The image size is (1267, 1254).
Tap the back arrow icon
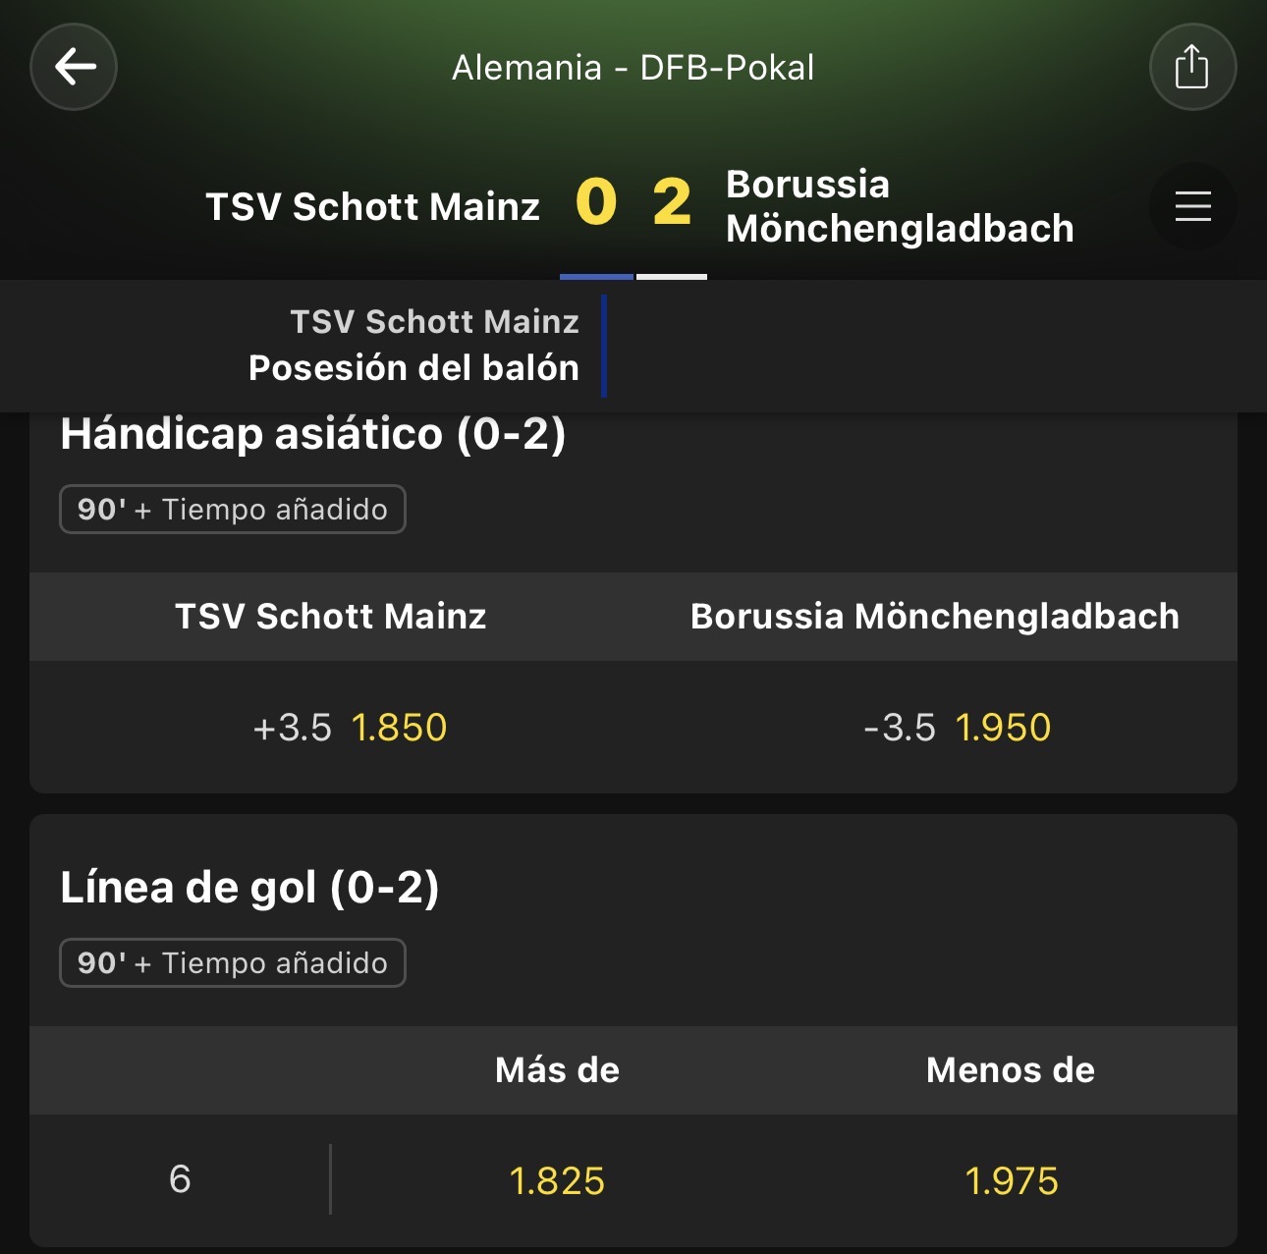pos(74,67)
